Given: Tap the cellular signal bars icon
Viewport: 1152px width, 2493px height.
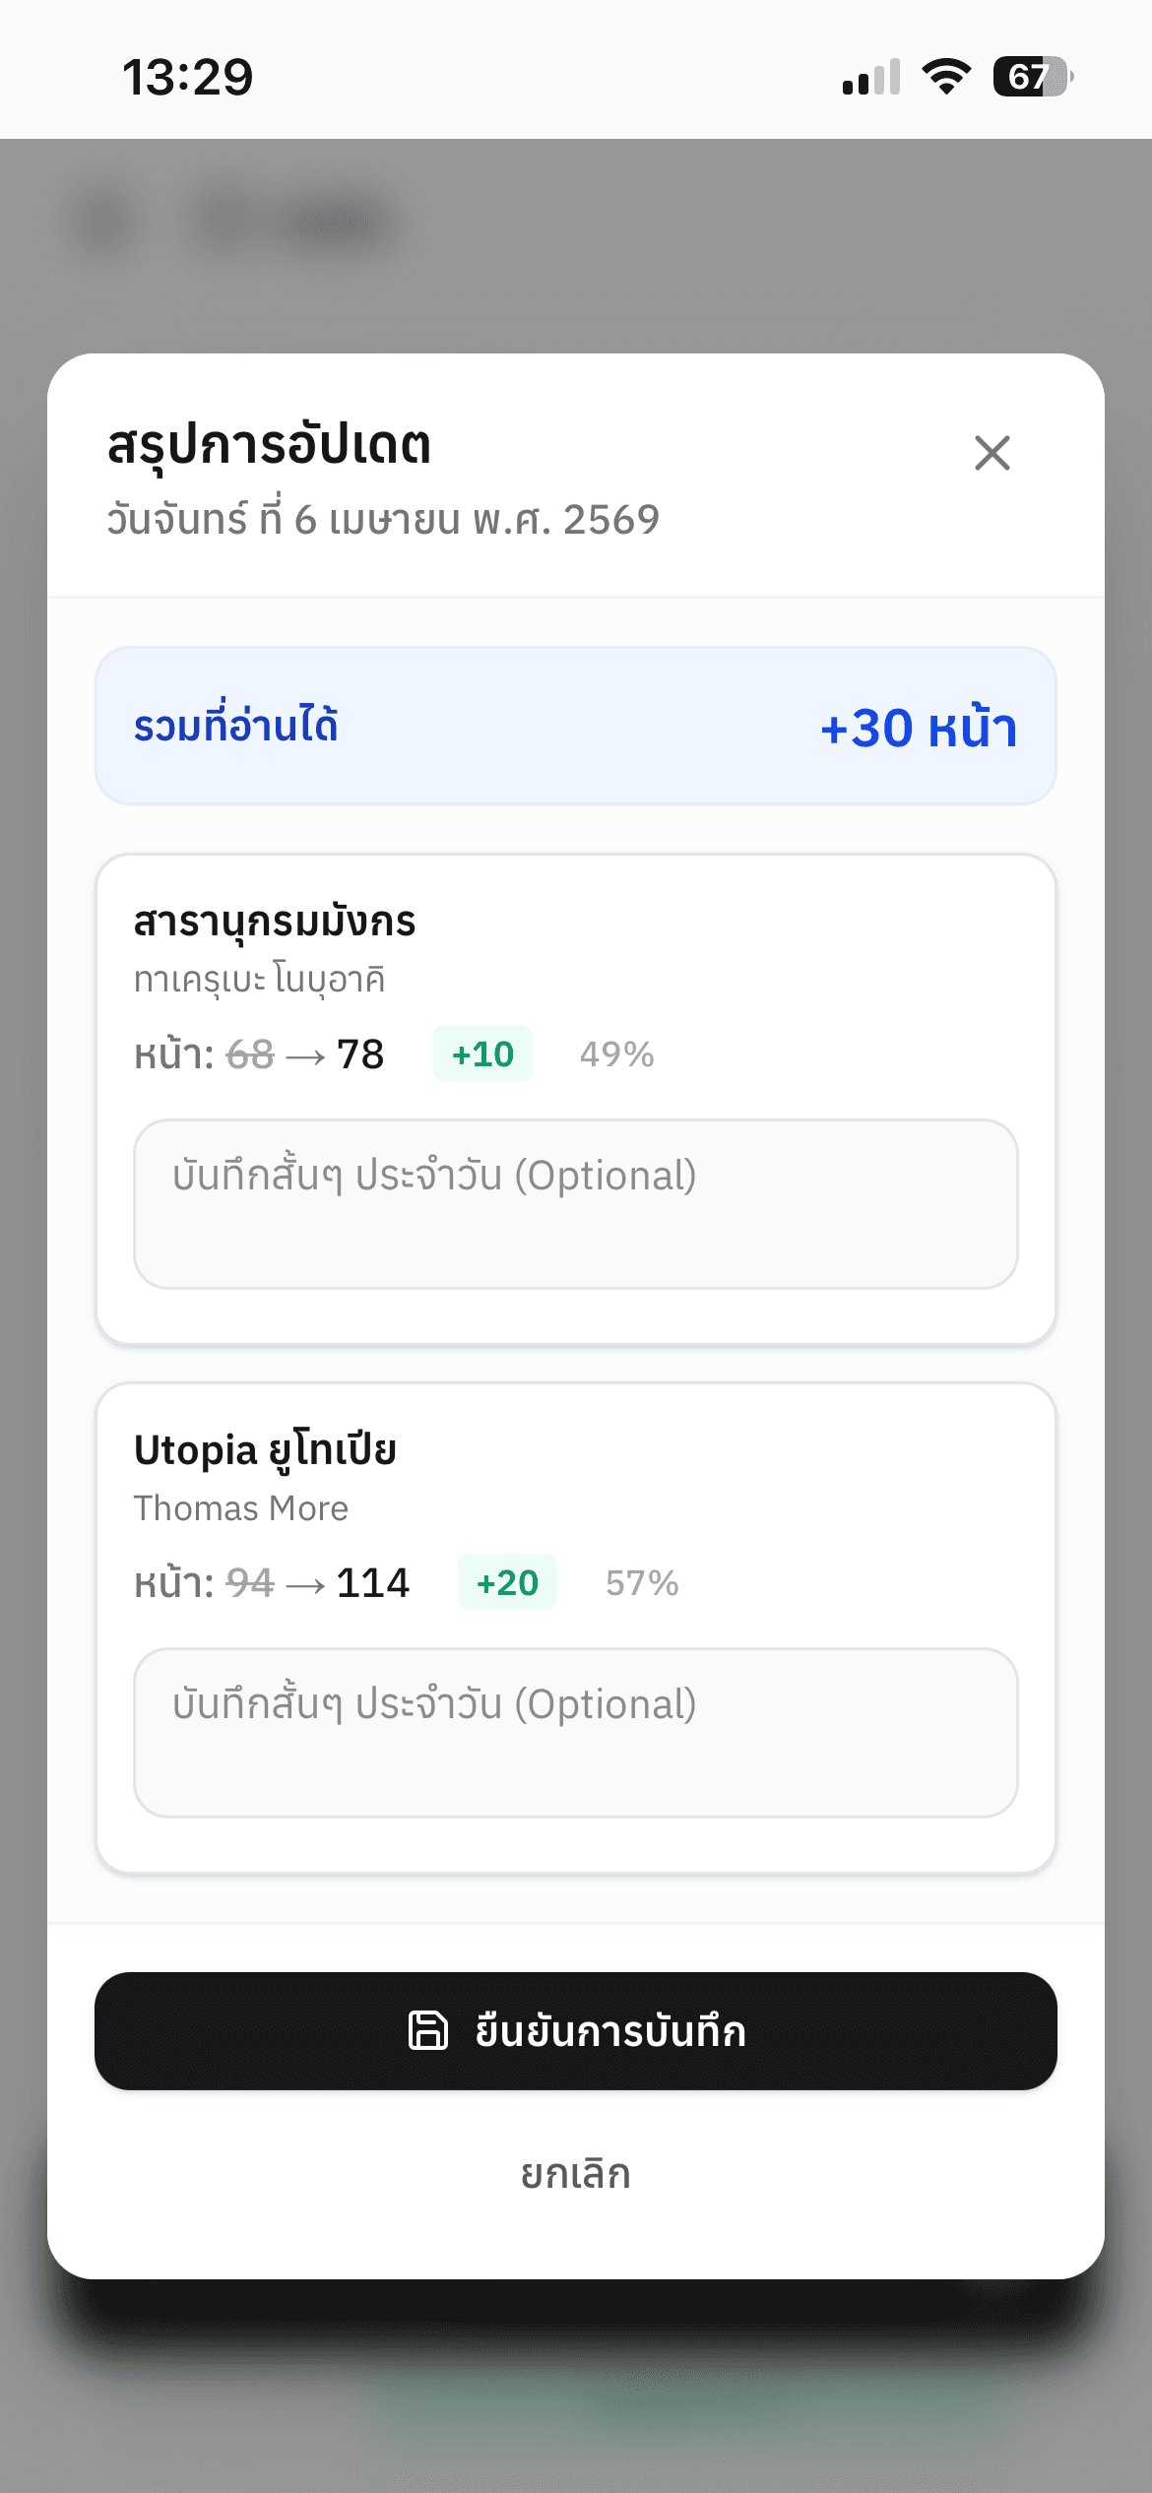Looking at the screenshot, I should 871,77.
